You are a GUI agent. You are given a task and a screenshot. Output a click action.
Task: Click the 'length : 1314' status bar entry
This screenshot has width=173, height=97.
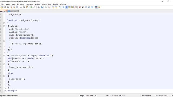pos(84,96)
